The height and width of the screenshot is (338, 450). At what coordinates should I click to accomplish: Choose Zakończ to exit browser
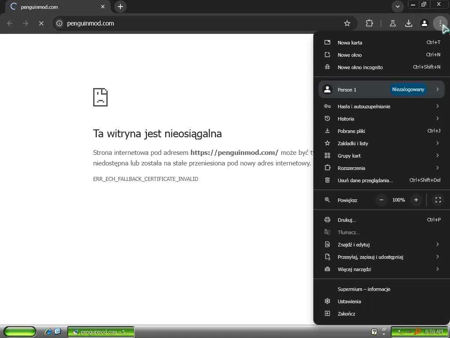coord(381,314)
